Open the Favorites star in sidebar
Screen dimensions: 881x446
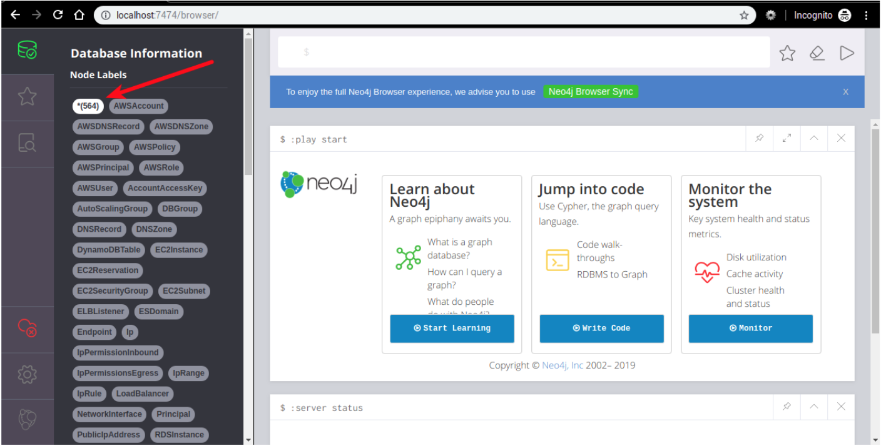click(27, 97)
